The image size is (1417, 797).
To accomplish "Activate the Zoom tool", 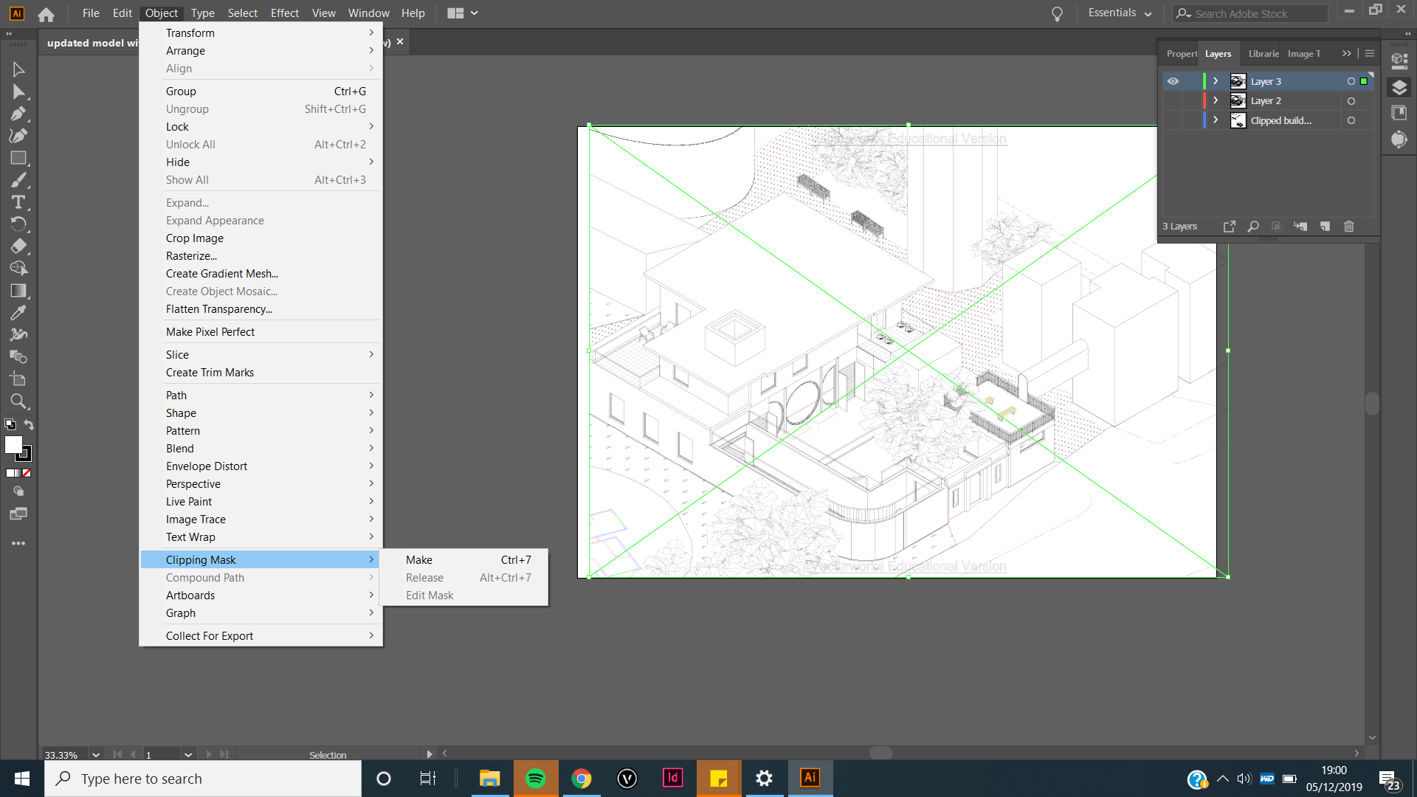I will pyautogui.click(x=18, y=401).
